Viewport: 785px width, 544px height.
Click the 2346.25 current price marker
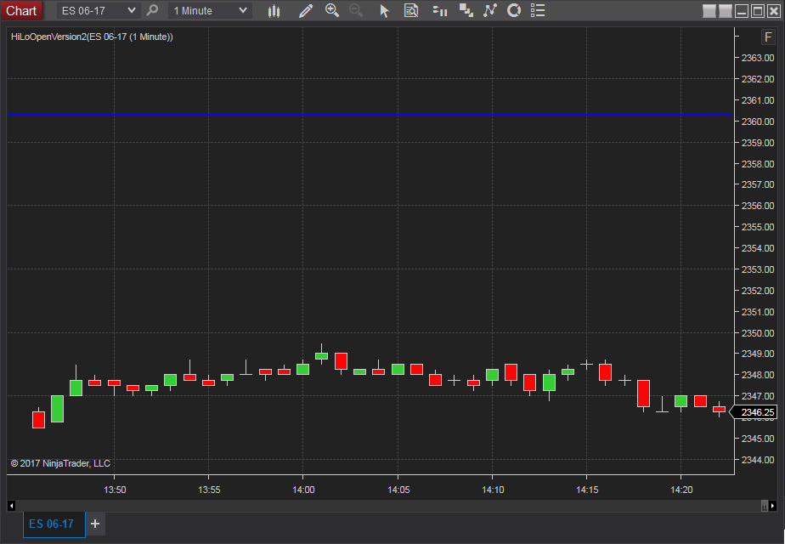click(x=754, y=412)
